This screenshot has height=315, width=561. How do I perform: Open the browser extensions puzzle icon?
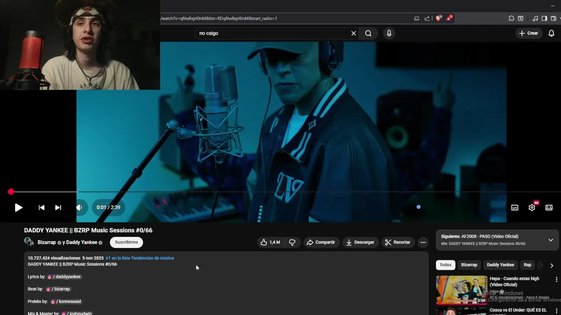511,18
